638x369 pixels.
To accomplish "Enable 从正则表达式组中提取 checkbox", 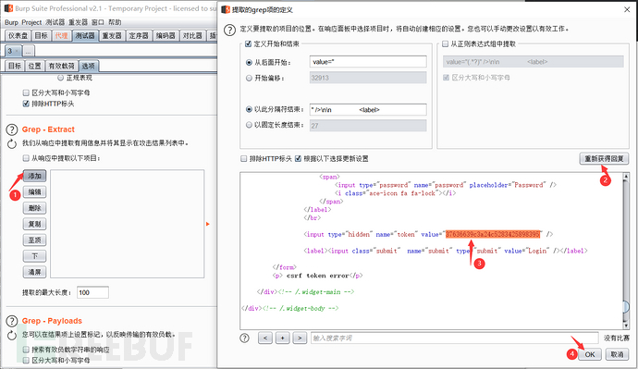I will [x=445, y=44].
